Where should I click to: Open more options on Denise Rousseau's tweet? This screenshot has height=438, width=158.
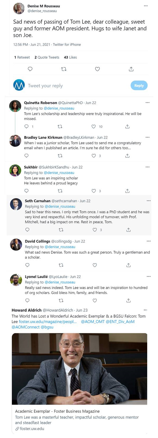coord(146,6)
